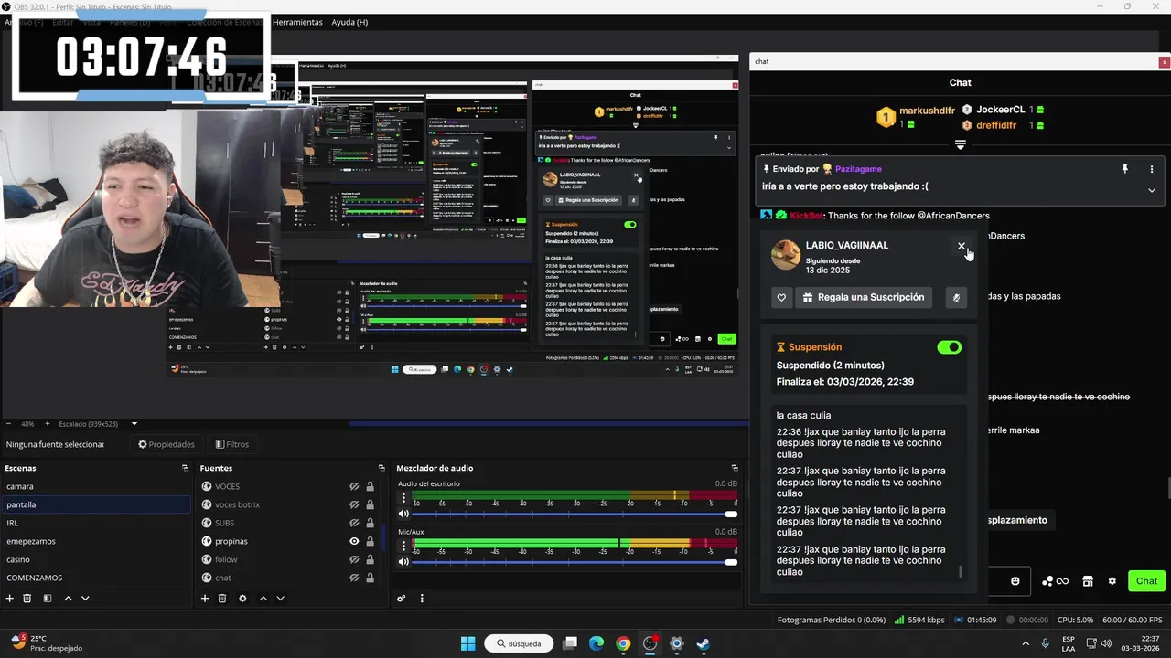
Task: Add a new scene with plus icon
Action: click(x=10, y=599)
